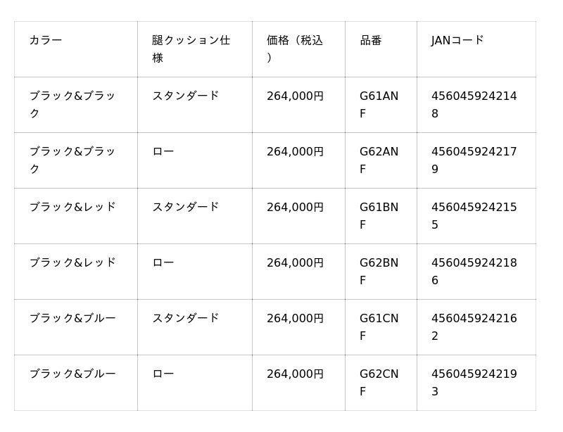Image resolution: width=563 pixels, height=432 pixels.
Task: Select the G61CNF part number cell
Action: click(379, 327)
